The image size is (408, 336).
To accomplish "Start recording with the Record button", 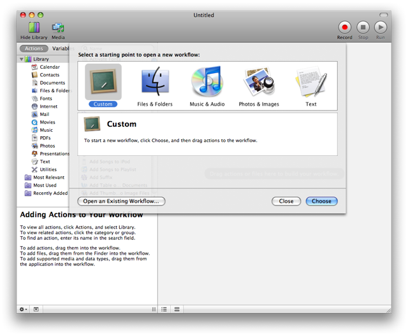I will (x=344, y=27).
